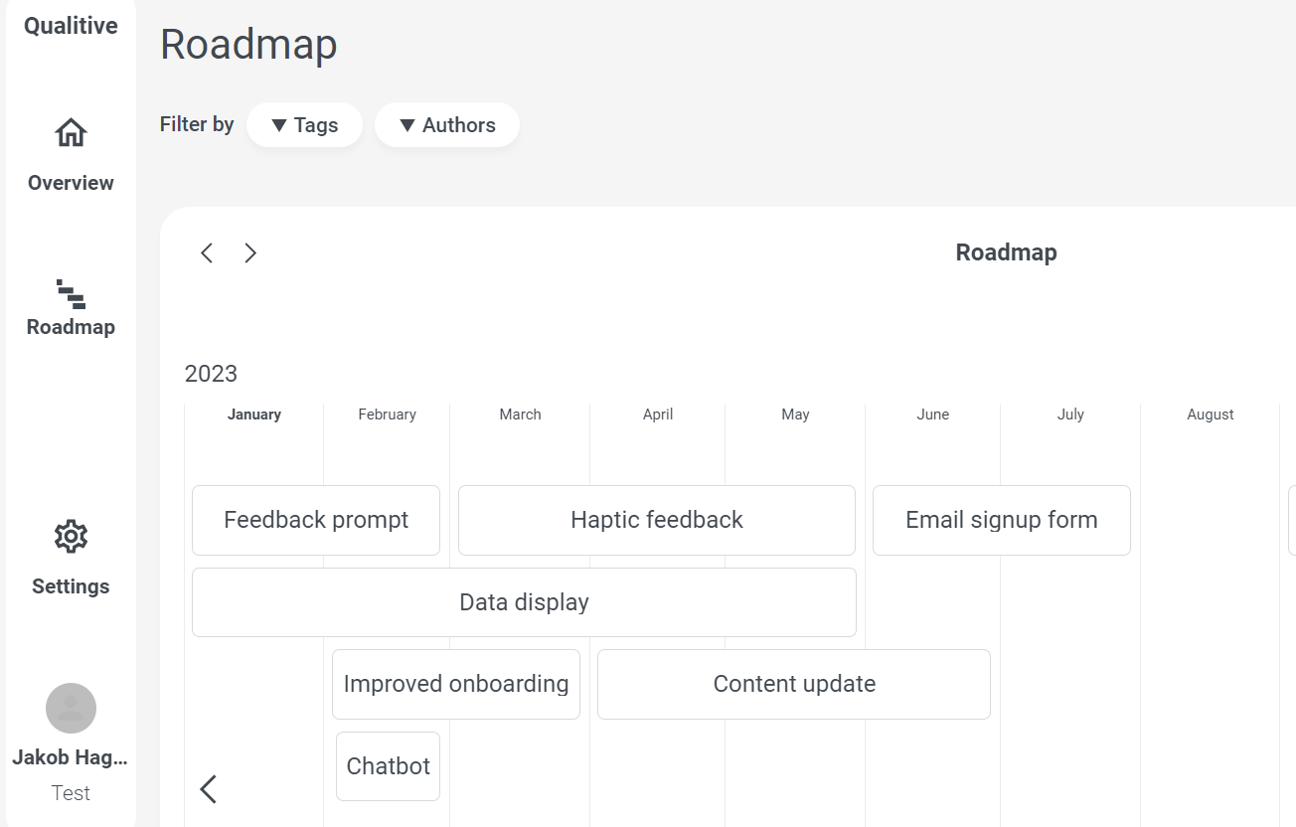The image size is (1296, 827).
Task: Select the Email signup form item
Action: coord(1001,520)
